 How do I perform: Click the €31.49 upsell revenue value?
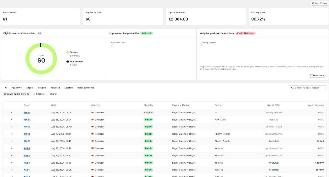(x=320, y=141)
